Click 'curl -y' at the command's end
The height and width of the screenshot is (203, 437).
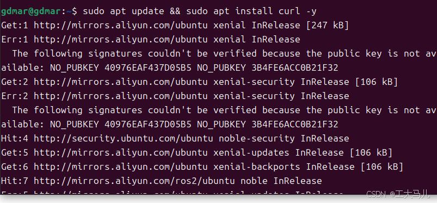coord(297,11)
